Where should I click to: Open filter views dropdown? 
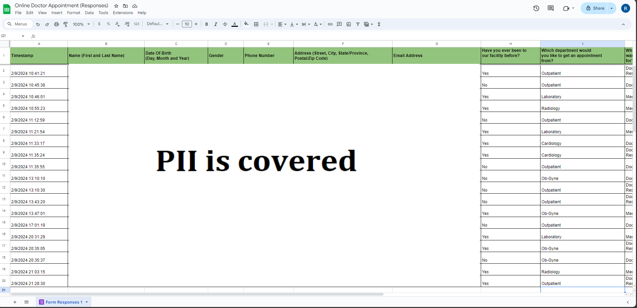(x=368, y=24)
